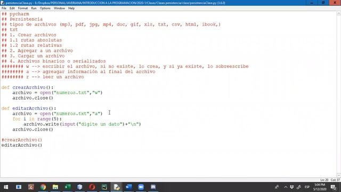Image resolution: width=341 pixels, height=192 pixels.
Task: Open the brown-red icon app in taskbar
Action: [31, 187]
